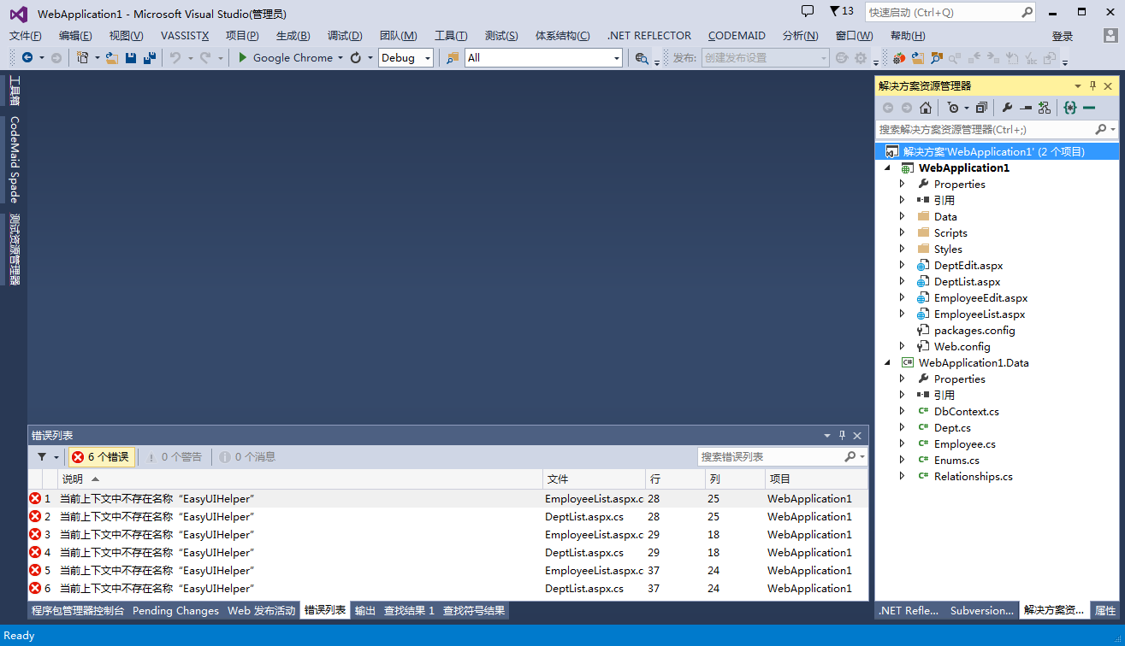Open Solution Explorer window options dropdown arrow
This screenshot has width=1125, height=646.
[x=1078, y=85]
